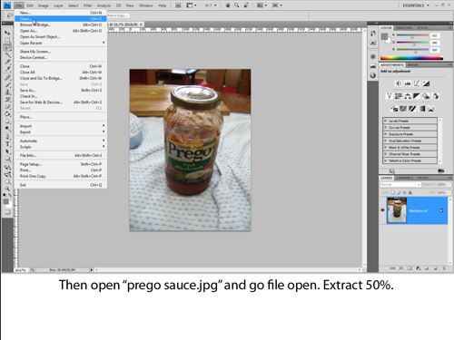Expand the Levels Presets list

tap(410, 121)
